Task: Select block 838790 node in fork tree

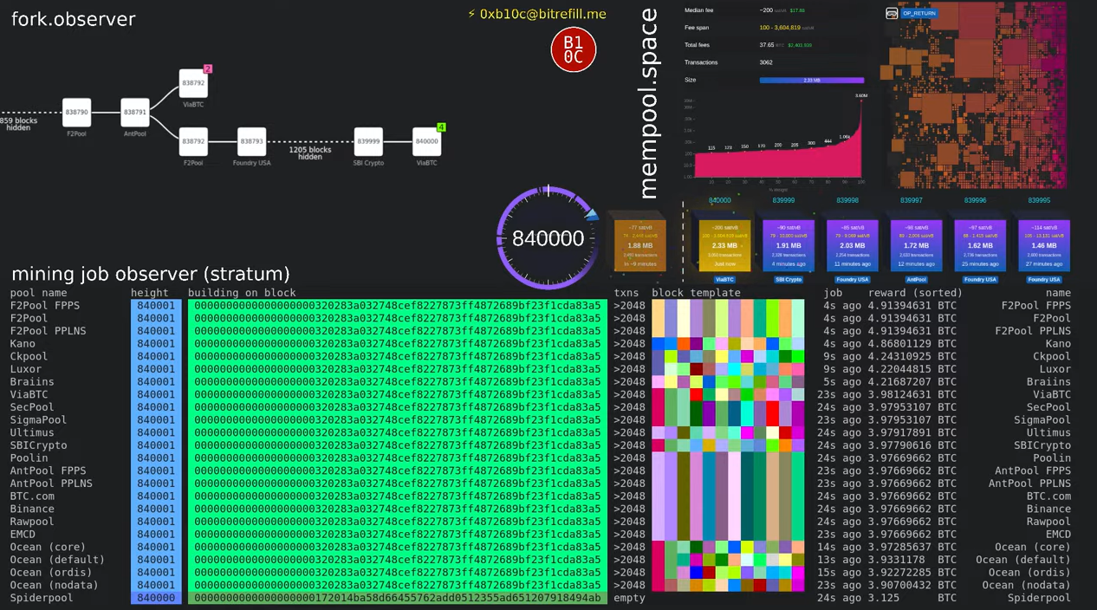Action: point(77,113)
